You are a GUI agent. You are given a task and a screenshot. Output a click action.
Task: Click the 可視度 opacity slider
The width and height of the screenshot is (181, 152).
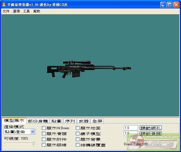(x=19, y=144)
